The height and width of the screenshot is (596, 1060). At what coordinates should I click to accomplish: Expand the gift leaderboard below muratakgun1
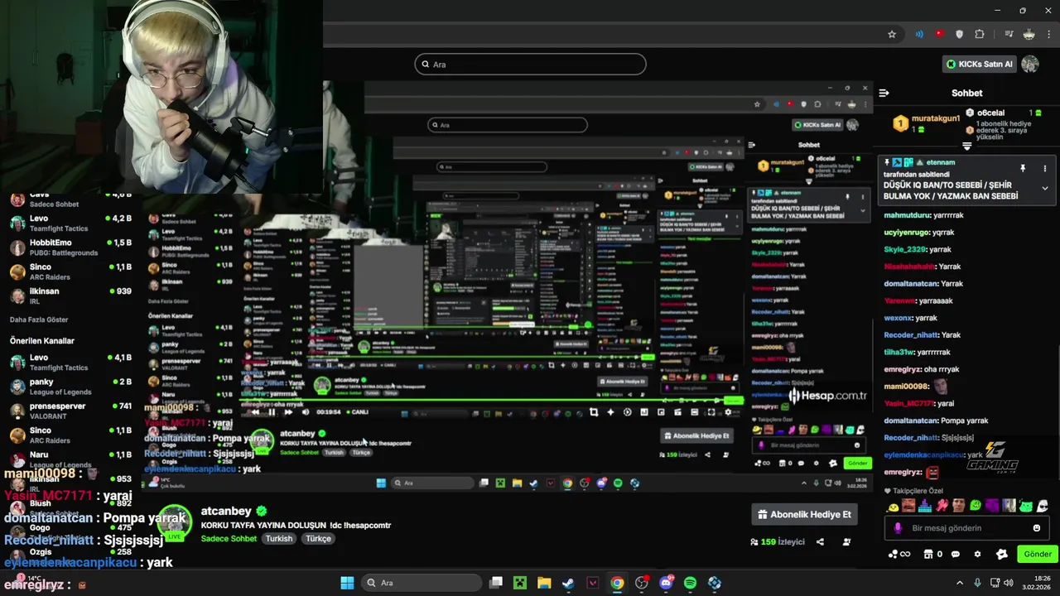click(x=966, y=147)
